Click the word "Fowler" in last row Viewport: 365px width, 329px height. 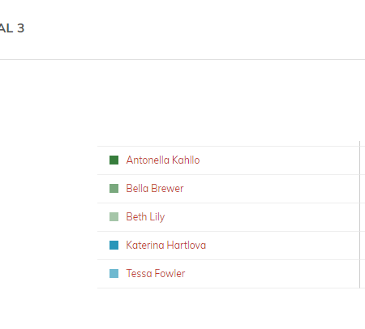pos(170,273)
